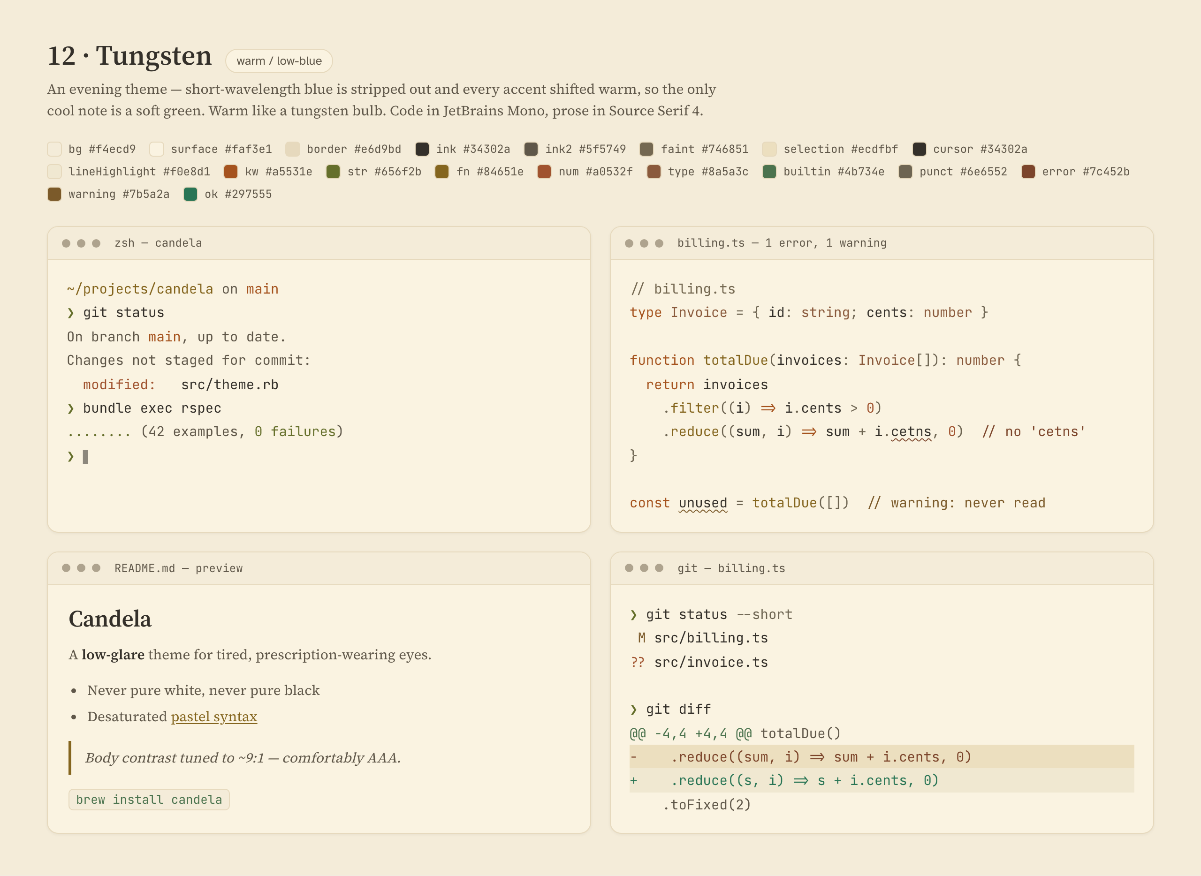Click the kw #a5531e color swatch
Image resolution: width=1201 pixels, height=876 pixels.
pos(230,172)
